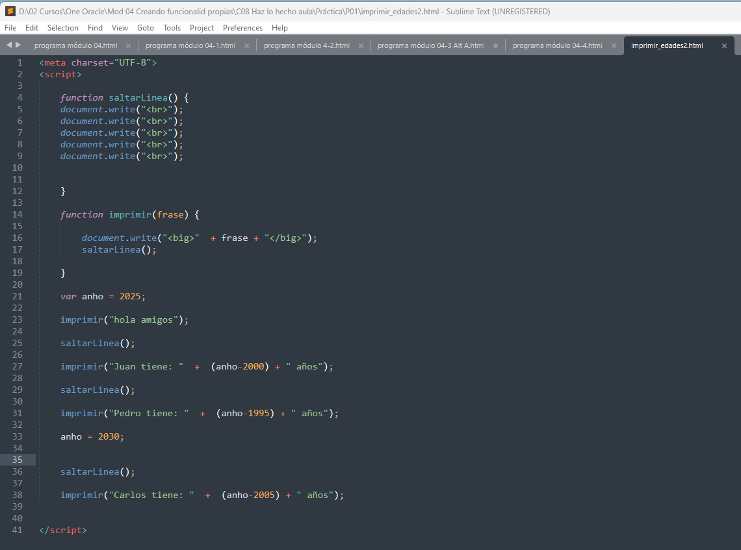
Task: Open the Tools menu
Action: coord(172,28)
